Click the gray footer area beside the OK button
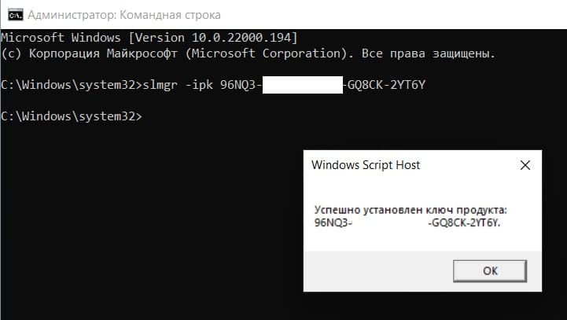The image size is (567, 320). pyautogui.click(x=378, y=271)
